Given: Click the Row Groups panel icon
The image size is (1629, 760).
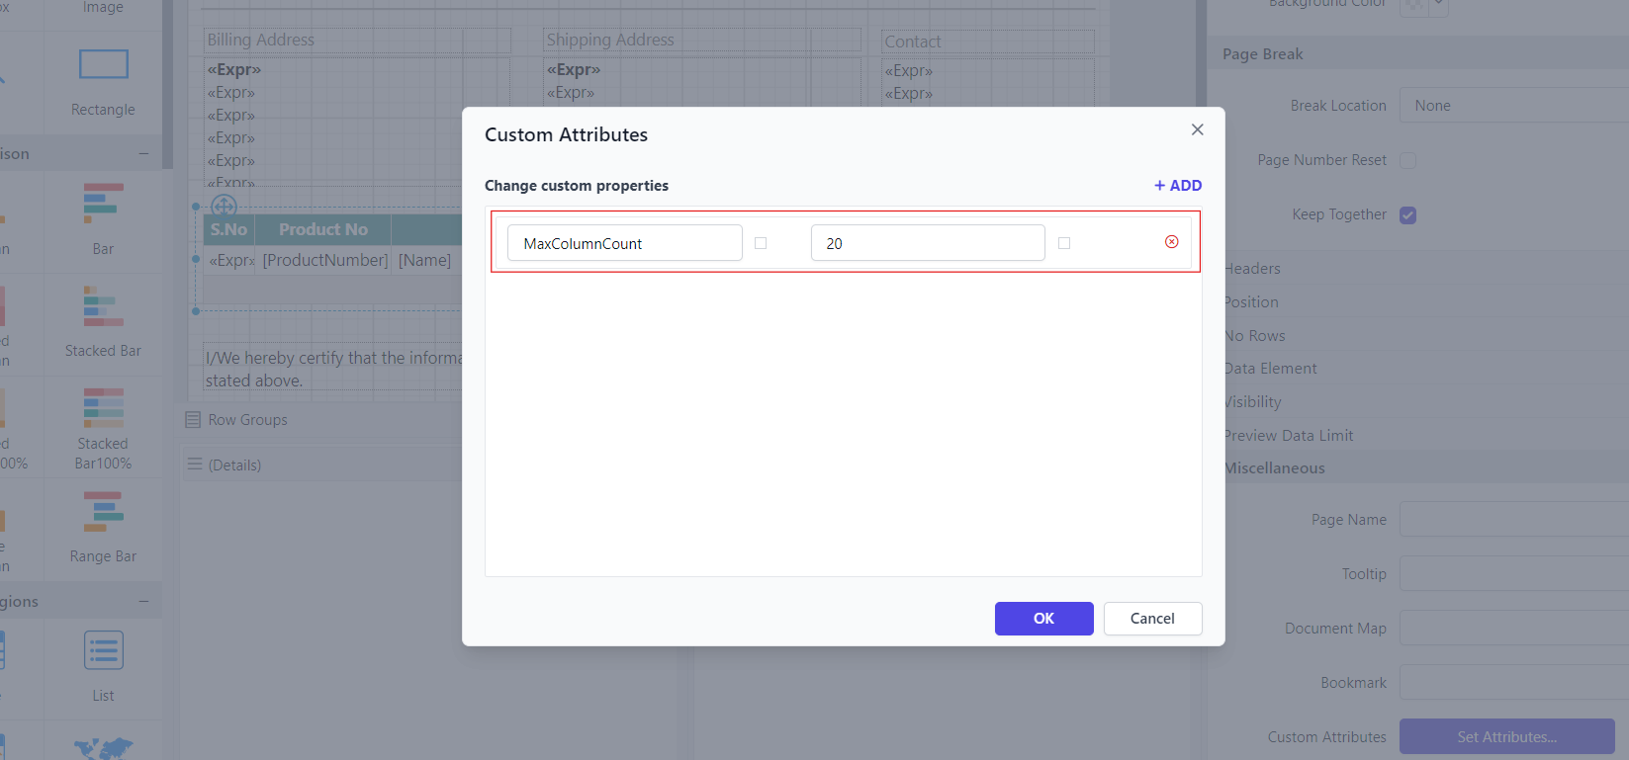Looking at the screenshot, I should point(193,420).
